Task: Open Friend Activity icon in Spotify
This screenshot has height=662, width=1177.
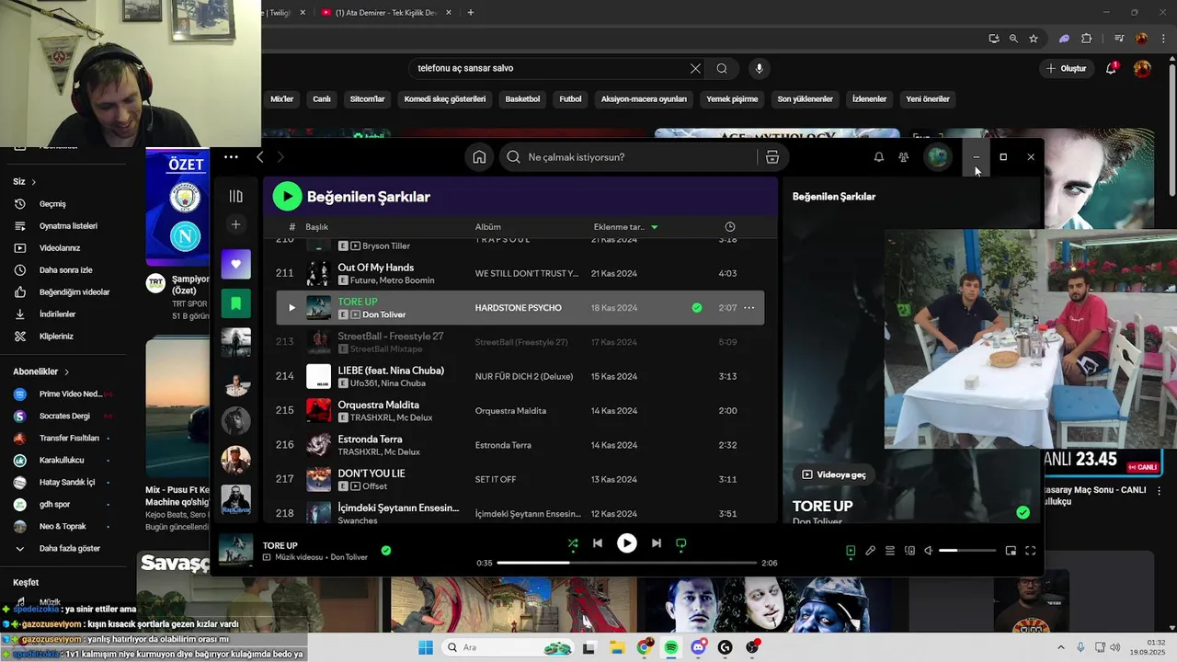Action: (903, 157)
